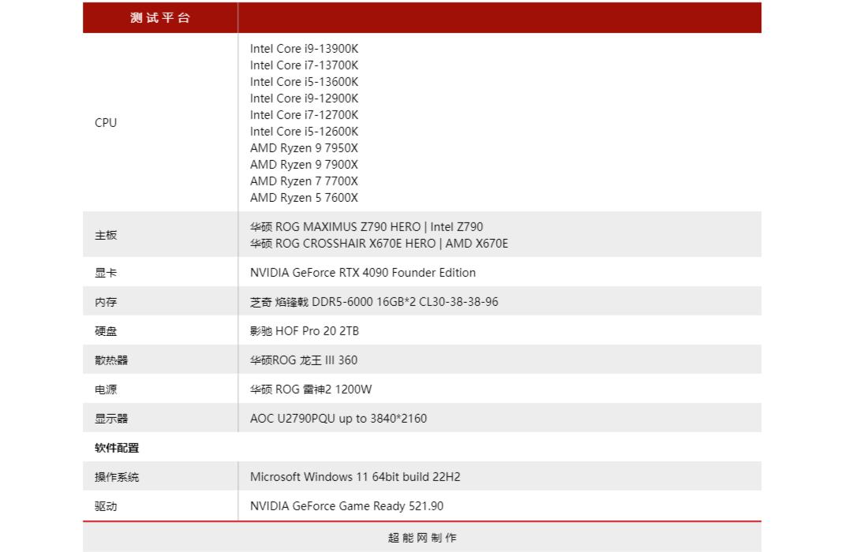
Task: Click AMD Ryzen 5 7600X entry
Action: 304,198
